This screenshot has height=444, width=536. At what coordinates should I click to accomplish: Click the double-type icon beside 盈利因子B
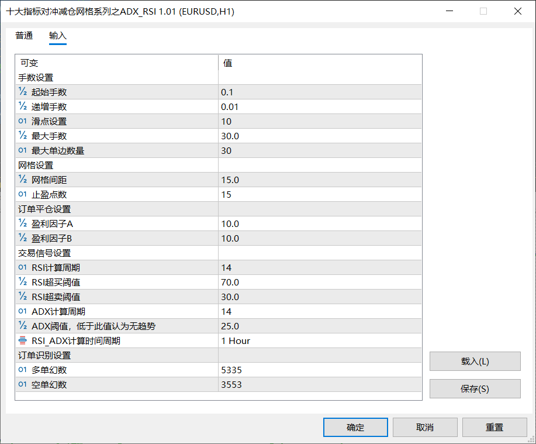23,238
